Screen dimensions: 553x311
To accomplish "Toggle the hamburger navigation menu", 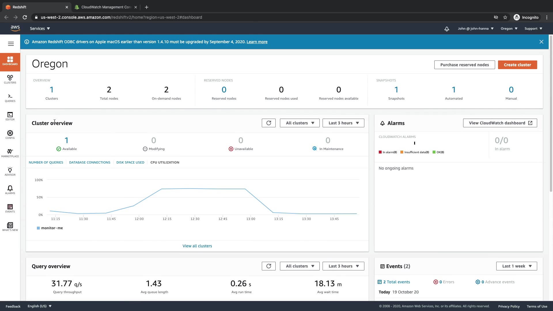I will pyautogui.click(x=11, y=44).
